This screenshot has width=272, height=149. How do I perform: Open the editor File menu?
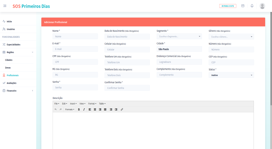(57, 104)
